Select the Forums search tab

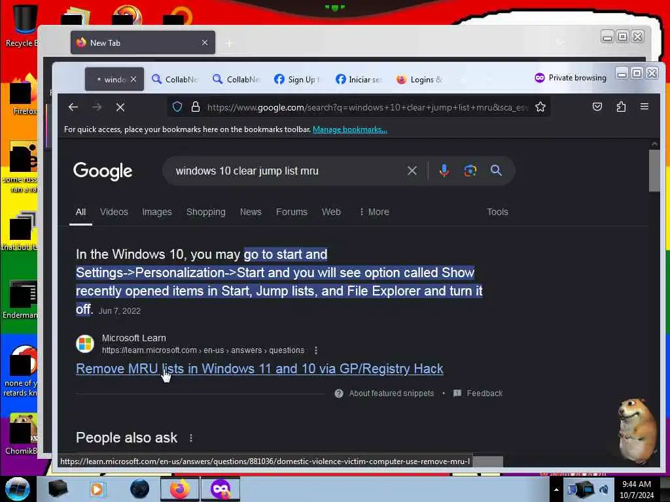291,212
